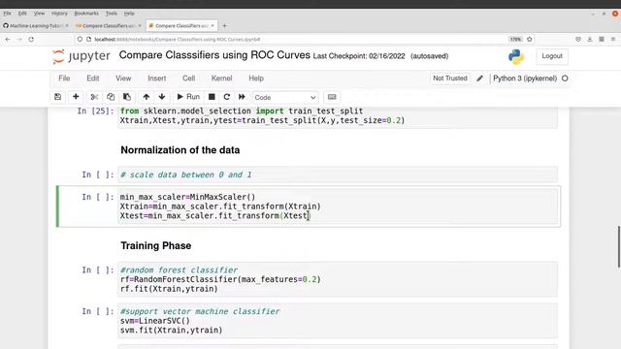Click the 'Training Phase' heading
The width and height of the screenshot is (621, 349).
(x=156, y=245)
